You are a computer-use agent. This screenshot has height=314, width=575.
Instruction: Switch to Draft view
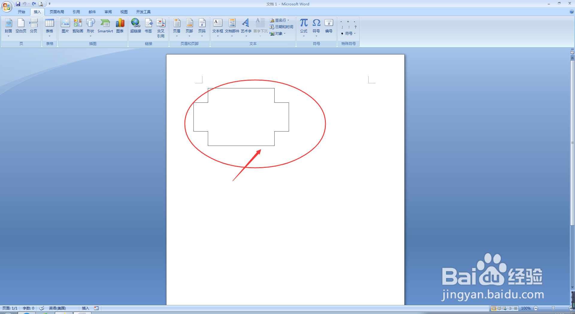point(515,308)
